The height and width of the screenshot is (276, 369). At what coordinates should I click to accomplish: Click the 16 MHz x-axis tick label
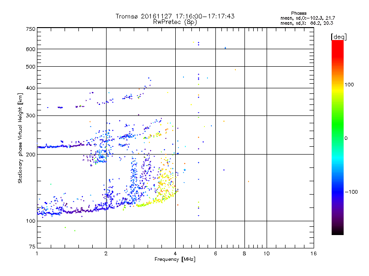314,253
